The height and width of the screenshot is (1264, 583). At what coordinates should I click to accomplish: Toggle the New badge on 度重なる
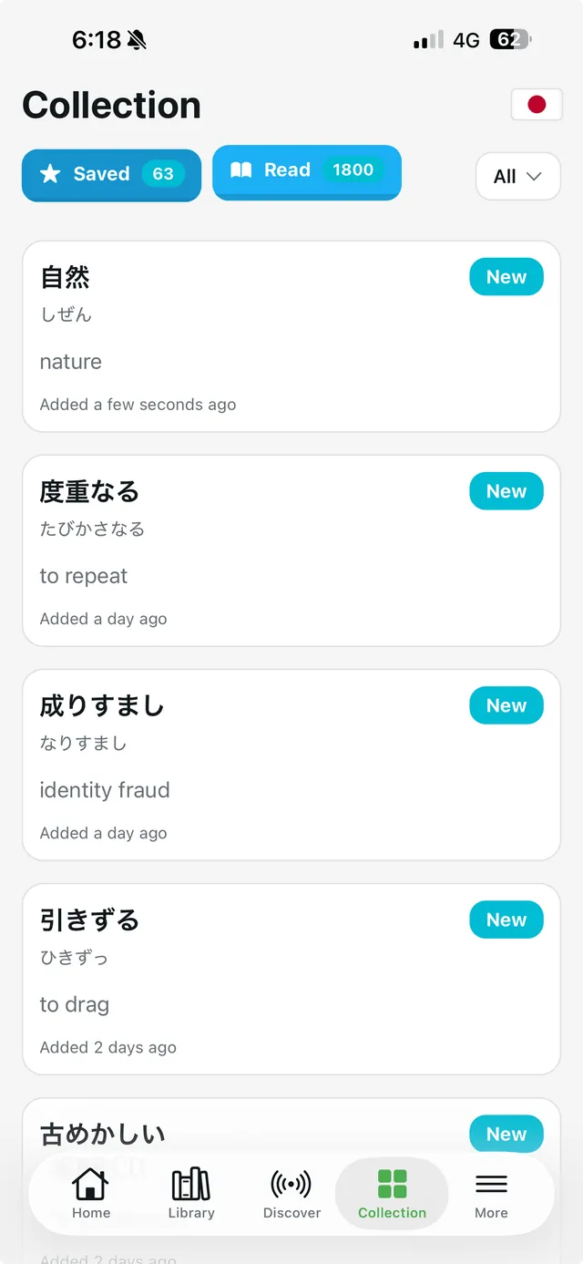506,490
